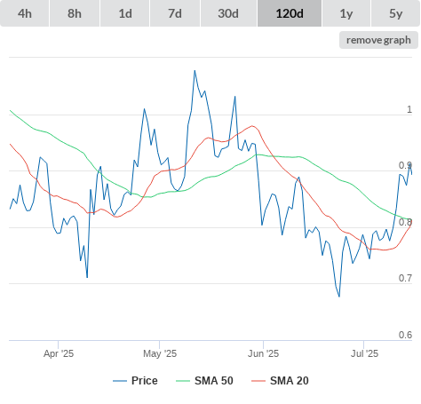This screenshot has width=421, height=404.
Task: Select the 4h time range tab
Action: click(x=25, y=13)
